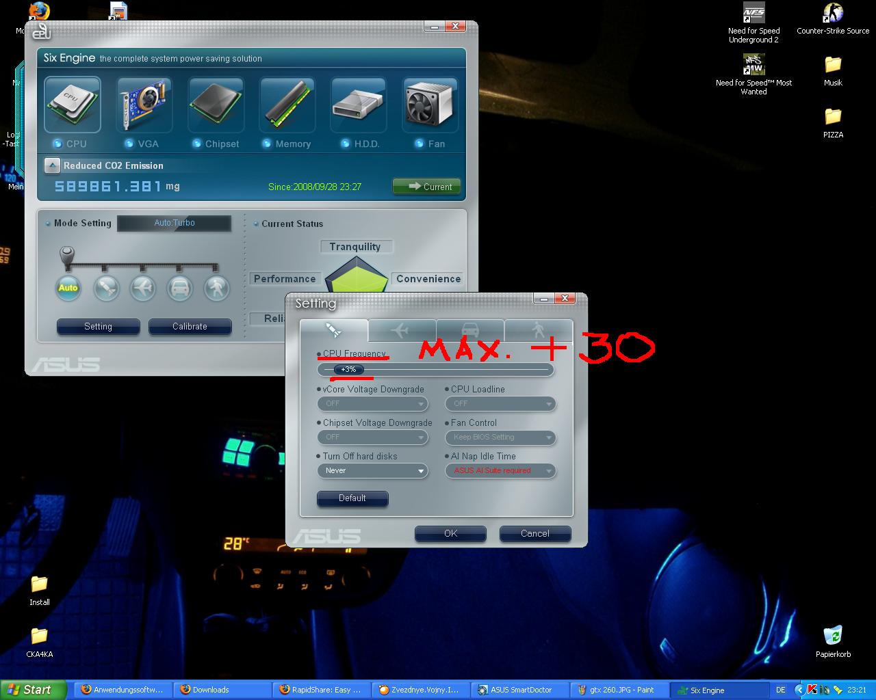Open the Start menu
Viewport: 876px width, 700px height.
(33, 690)
